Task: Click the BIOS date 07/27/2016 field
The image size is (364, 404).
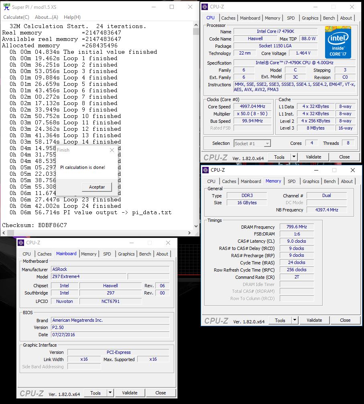Action: click(x=110, y=335)
